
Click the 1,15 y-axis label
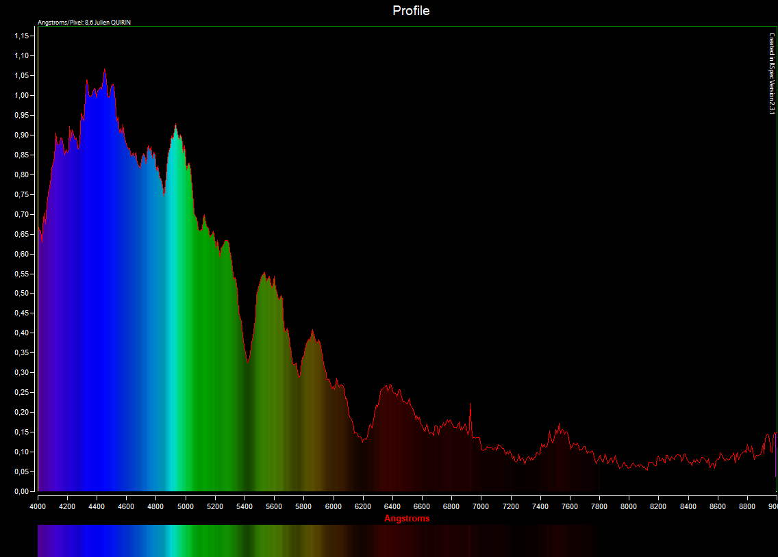[x=21, y=36]
